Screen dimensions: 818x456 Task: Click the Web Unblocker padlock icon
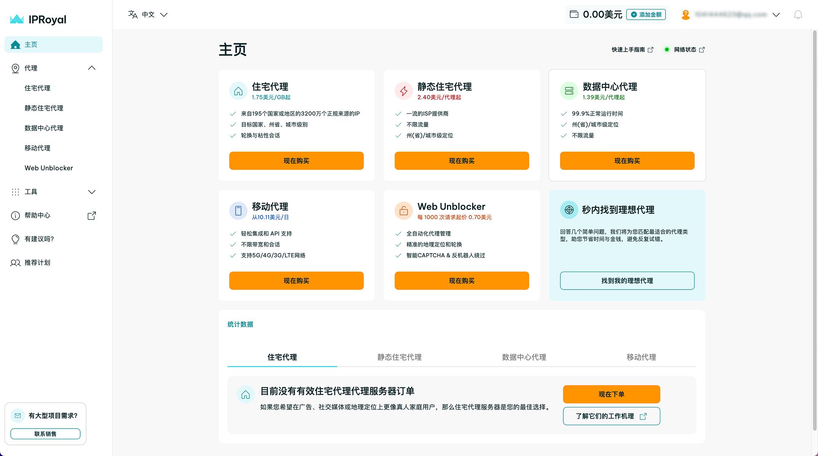click(x=404, y=211)
